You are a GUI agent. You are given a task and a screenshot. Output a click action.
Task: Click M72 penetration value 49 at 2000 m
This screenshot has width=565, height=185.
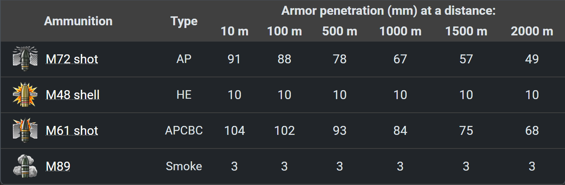[532, 59]
